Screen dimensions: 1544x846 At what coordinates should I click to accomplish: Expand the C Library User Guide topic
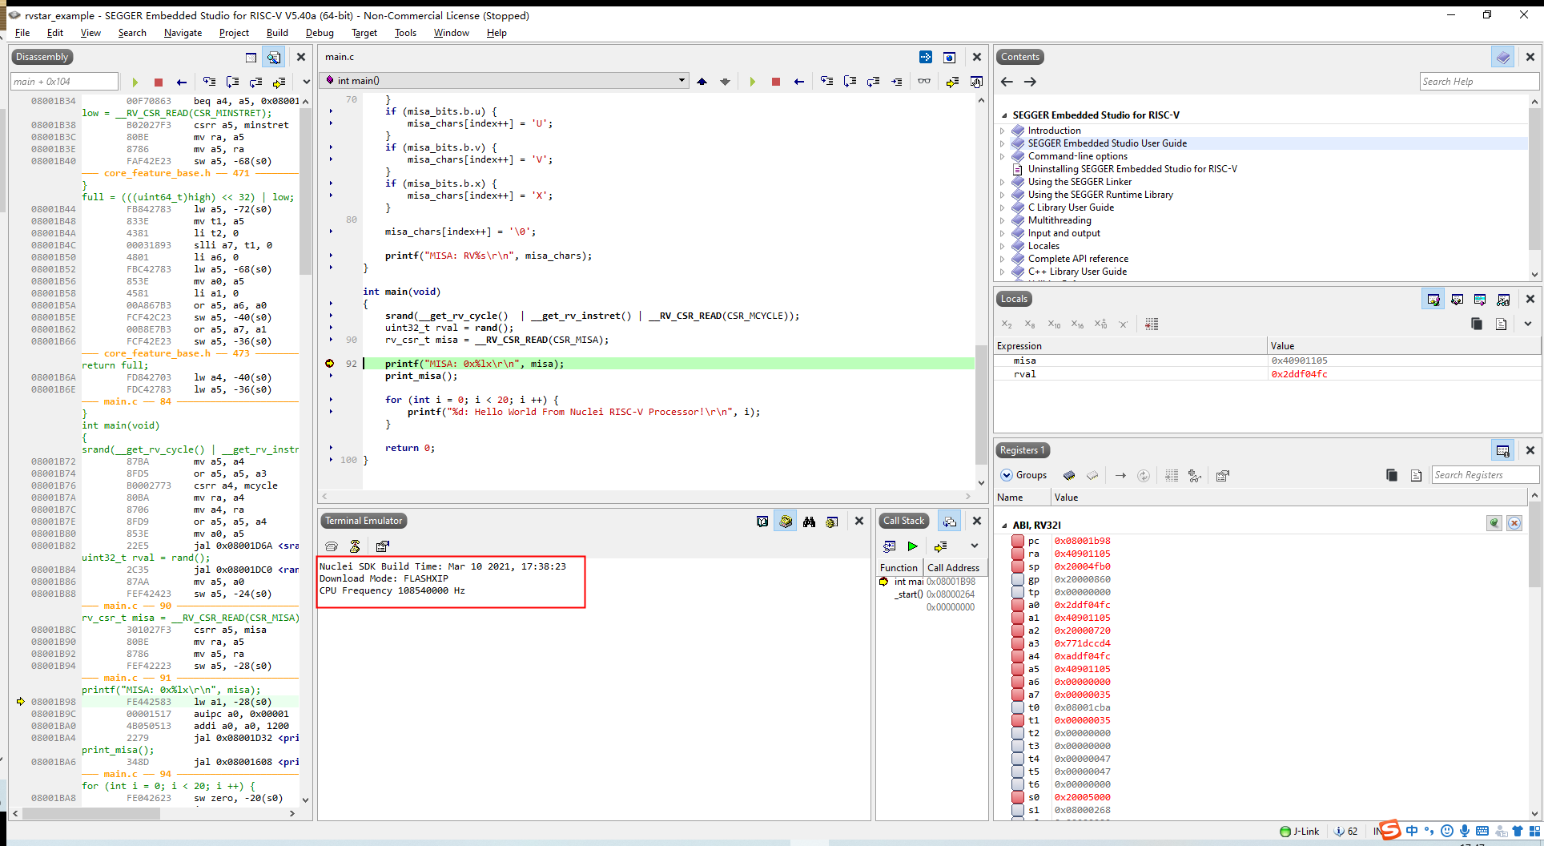[1002, 207]
